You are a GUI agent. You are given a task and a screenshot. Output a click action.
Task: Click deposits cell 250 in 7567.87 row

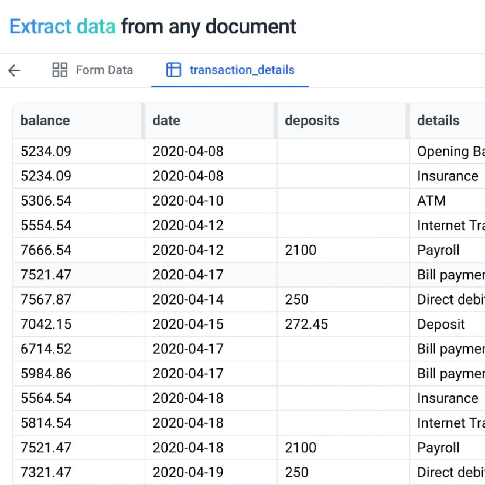click(343, 299)
